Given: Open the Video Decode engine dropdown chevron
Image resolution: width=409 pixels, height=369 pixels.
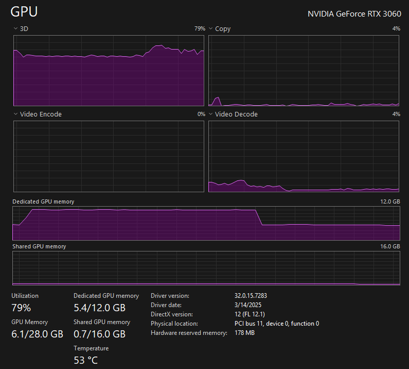Looking at the screenshot, I should click(211, 114).
